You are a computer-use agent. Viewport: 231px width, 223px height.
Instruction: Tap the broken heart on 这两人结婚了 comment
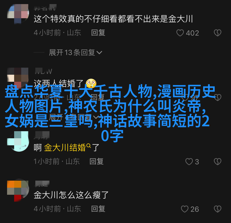pyautogui.click(x=218, y=97)
